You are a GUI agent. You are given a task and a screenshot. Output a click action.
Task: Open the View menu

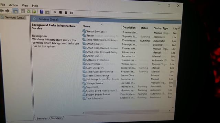(x=25, y=5)
